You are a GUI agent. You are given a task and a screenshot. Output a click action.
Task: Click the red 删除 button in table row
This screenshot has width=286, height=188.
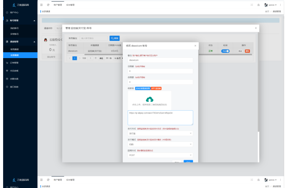coord(247,51)
